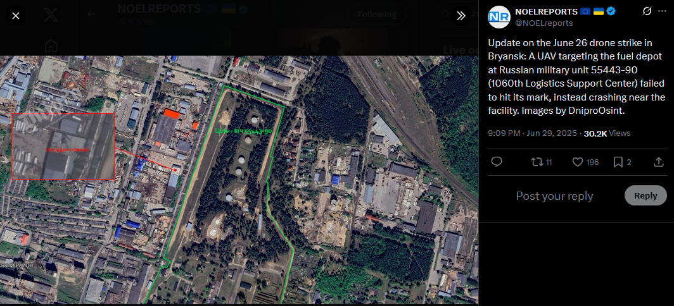
Task: Click the Reply button
Action: [x=645, y=196]
